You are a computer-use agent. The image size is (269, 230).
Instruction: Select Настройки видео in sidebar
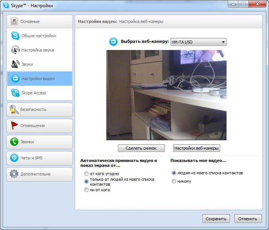[39, 79]
